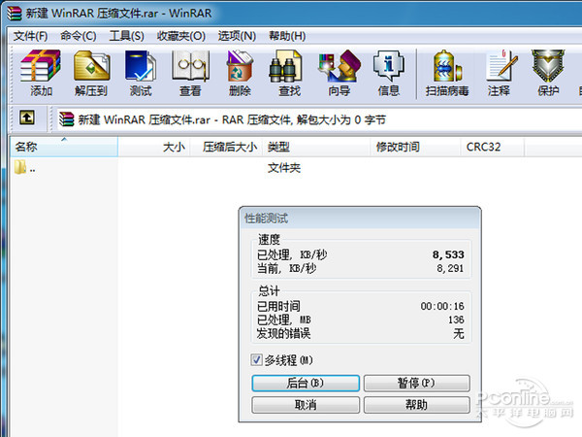
Task: Click the 暂停(P) button
Action: click(416, 384)
